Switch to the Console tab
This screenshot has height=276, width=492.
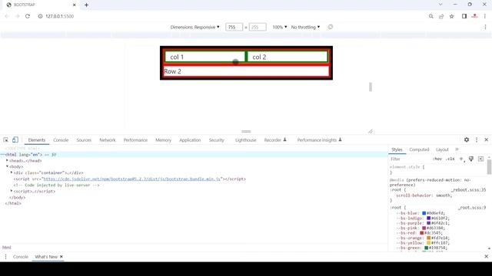[x=61, y=140]
